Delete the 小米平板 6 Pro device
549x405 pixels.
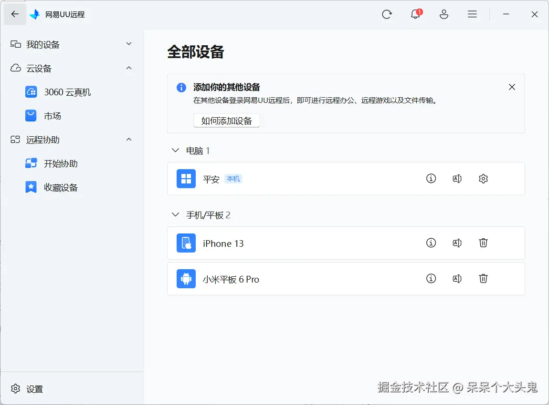tap(483, 279)
